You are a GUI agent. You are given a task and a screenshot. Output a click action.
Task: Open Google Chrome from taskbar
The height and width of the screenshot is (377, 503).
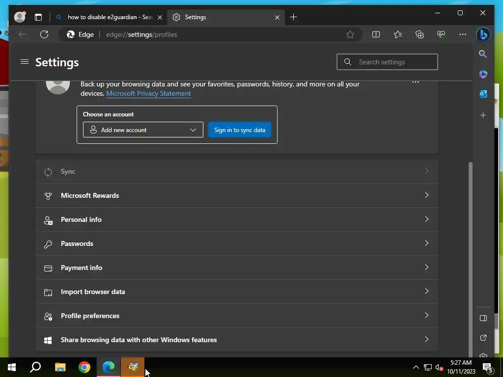click(x=84, y=367)
